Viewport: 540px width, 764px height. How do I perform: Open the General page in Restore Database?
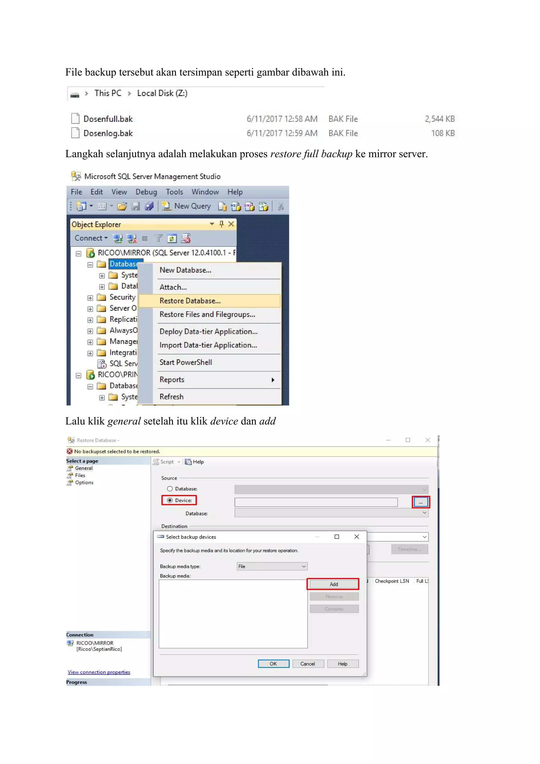tap(84, 468)
